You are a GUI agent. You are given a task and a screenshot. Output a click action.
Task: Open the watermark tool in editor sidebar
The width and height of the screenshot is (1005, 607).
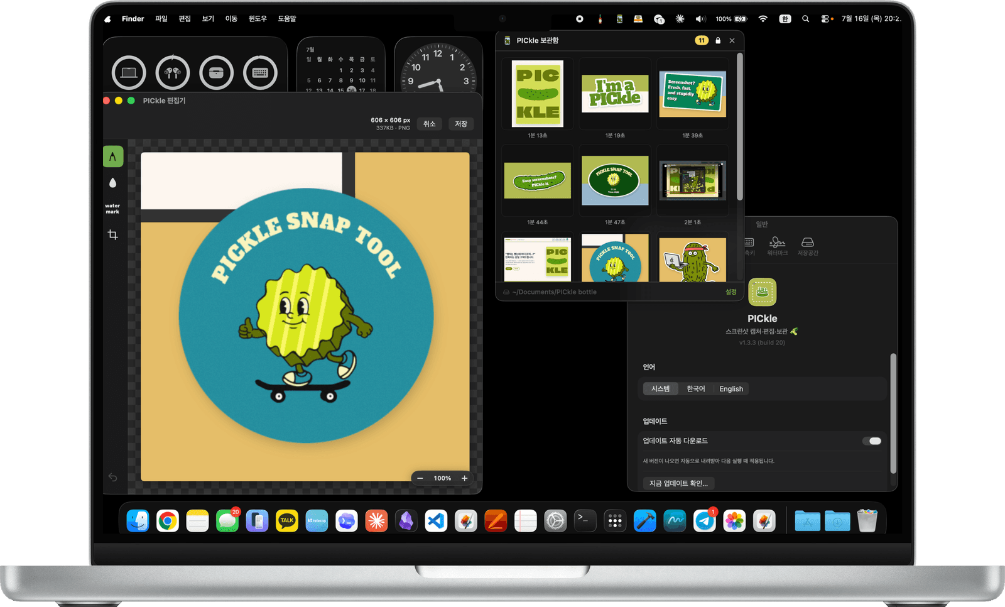click(112, 209)
